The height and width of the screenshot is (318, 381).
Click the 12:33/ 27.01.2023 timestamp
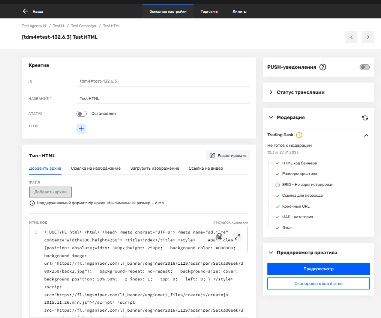coord(283,152)
